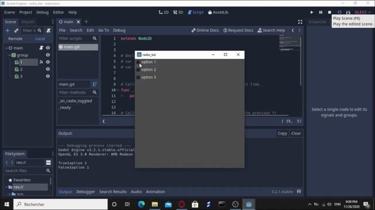The width and height of the screenshot is (375, 210).
Task: Switch to the Remote scene tree
Action: tap(15, 39)
